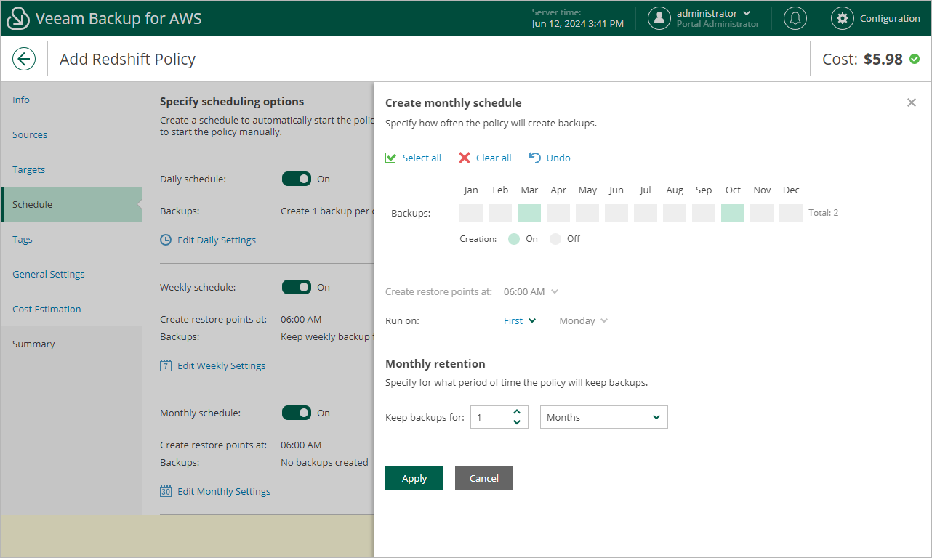This screenshot has height=558, width=932.
Task: Open Edit Daily Settings link
Action: pyautogui.click(x=217, y=240)
